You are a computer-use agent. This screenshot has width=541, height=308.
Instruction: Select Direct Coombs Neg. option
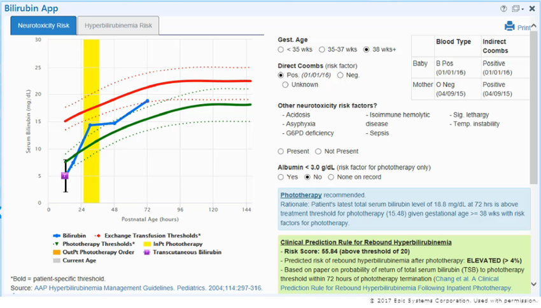[341, 75]
